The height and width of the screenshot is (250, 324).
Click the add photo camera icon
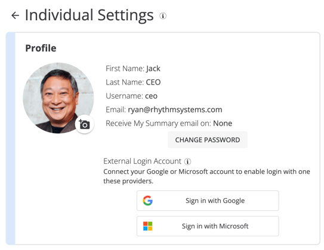coord(85,124)
